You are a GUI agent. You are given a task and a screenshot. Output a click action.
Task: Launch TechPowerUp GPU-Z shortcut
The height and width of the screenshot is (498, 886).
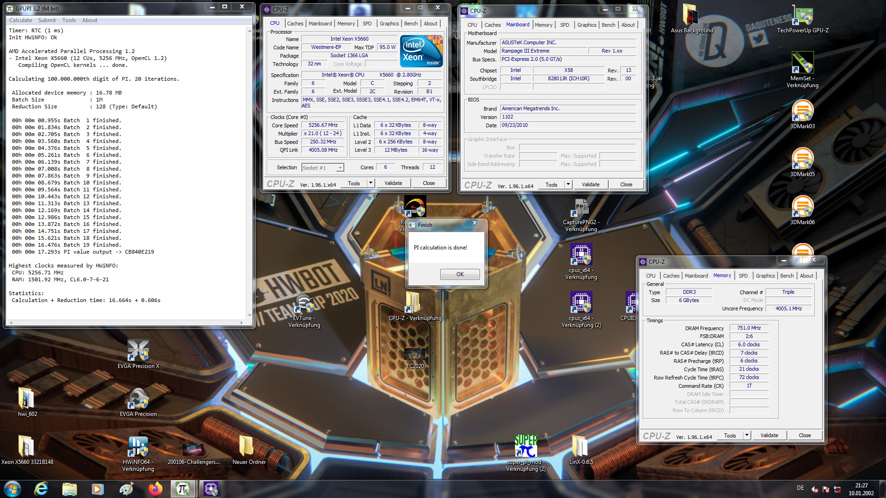[x=802, y=18]
